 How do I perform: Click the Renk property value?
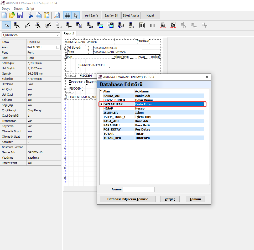(44, 58)
